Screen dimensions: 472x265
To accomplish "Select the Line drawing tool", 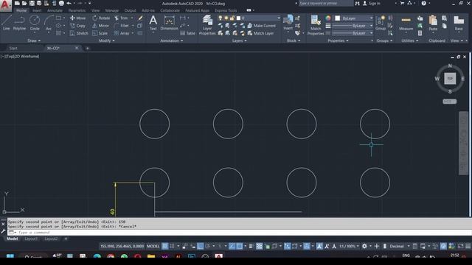I will click(7, 23).
